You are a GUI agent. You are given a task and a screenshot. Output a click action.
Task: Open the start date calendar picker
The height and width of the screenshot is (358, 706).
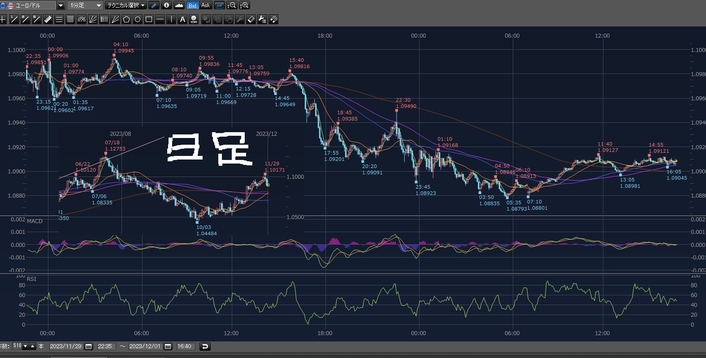89,346
